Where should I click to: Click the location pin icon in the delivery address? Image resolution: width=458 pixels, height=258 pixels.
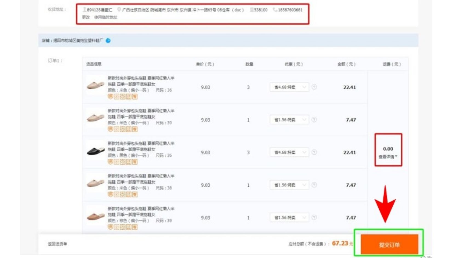coord(119,10)
